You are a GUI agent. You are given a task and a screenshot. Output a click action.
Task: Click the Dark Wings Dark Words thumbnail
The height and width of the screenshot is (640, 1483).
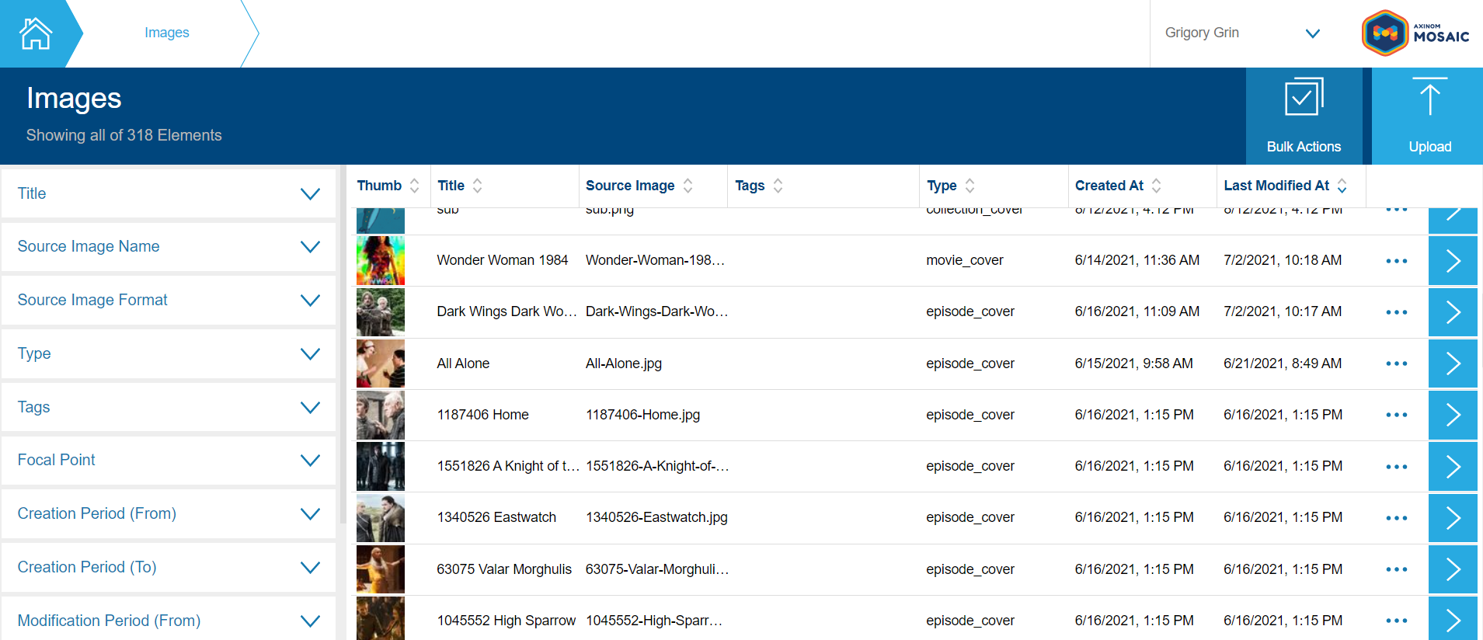(x=380, y=312)
